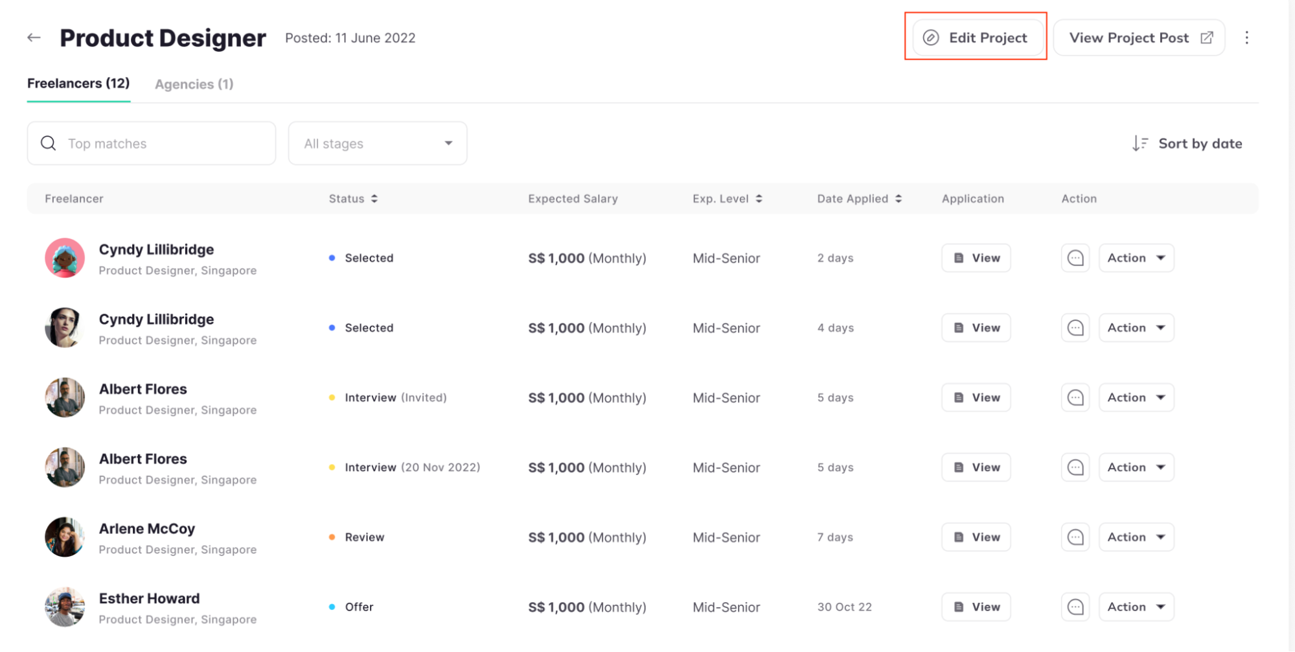
Task: Sort the Status column
Action: [x=374, y=199]
